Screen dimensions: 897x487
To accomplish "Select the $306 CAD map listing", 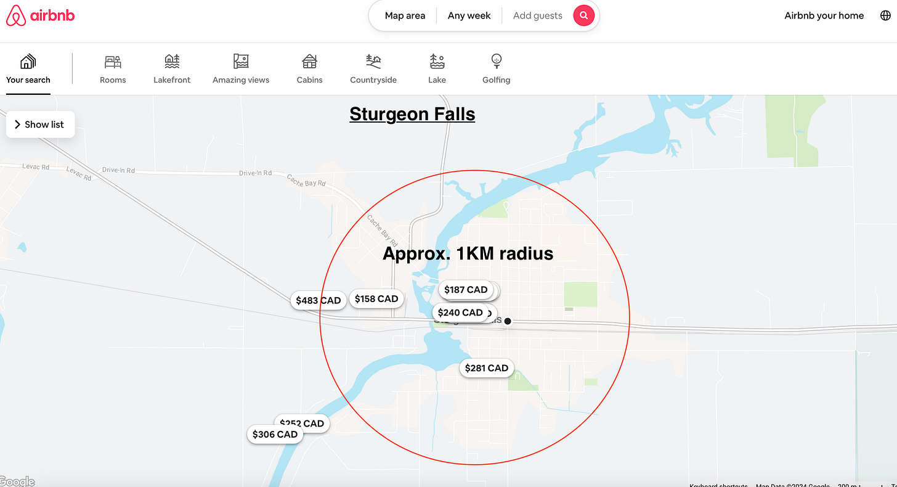I will pos(275,434).
